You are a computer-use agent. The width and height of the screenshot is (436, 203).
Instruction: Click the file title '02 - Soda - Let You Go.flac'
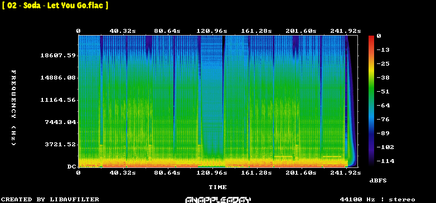tap(55, 6)
